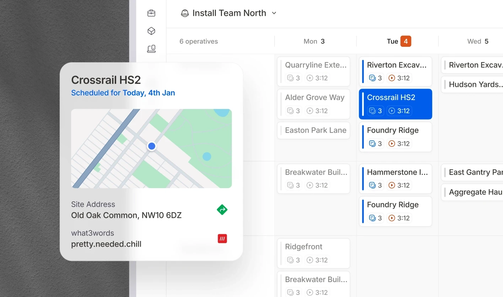Click the play duration icon on Riverton Excav card

click(x=392, y=78)
